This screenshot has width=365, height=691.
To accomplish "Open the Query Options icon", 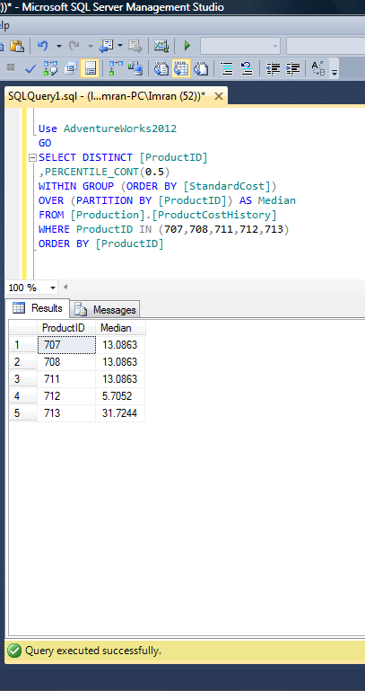I will point(70,68).
